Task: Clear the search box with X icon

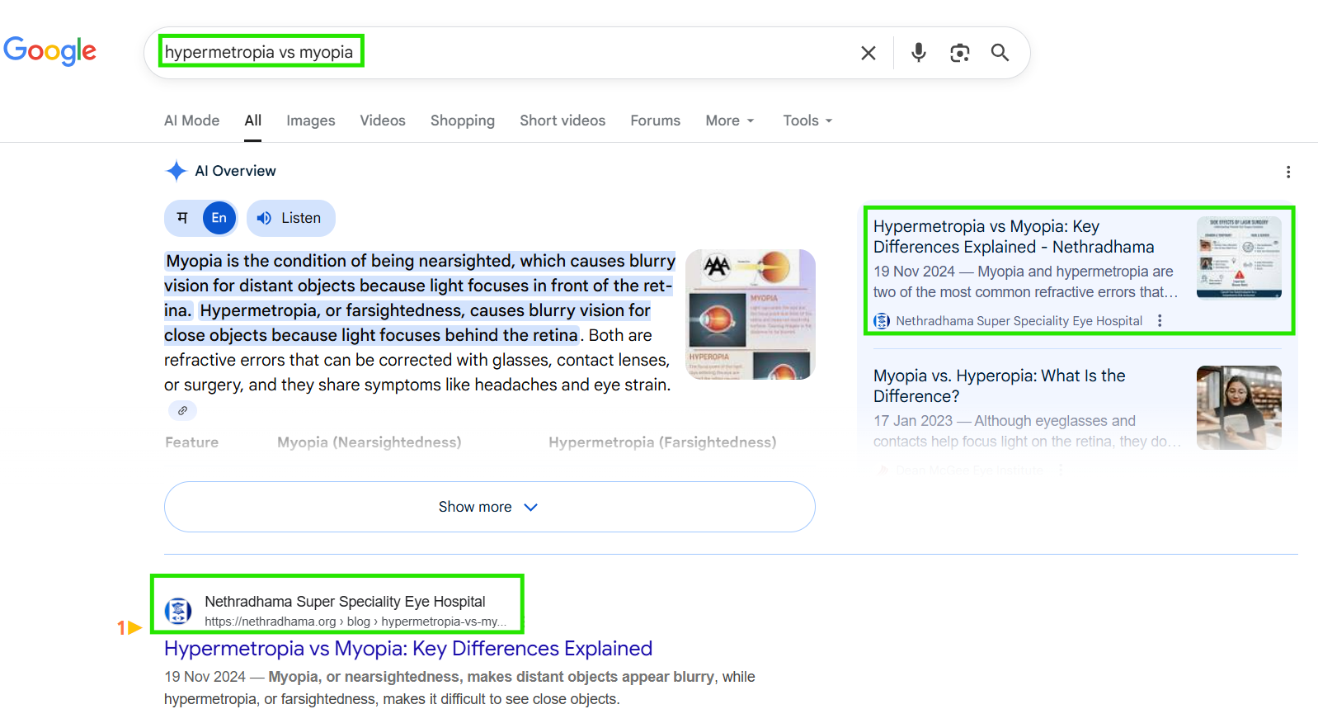Action: tap(868, 53)
